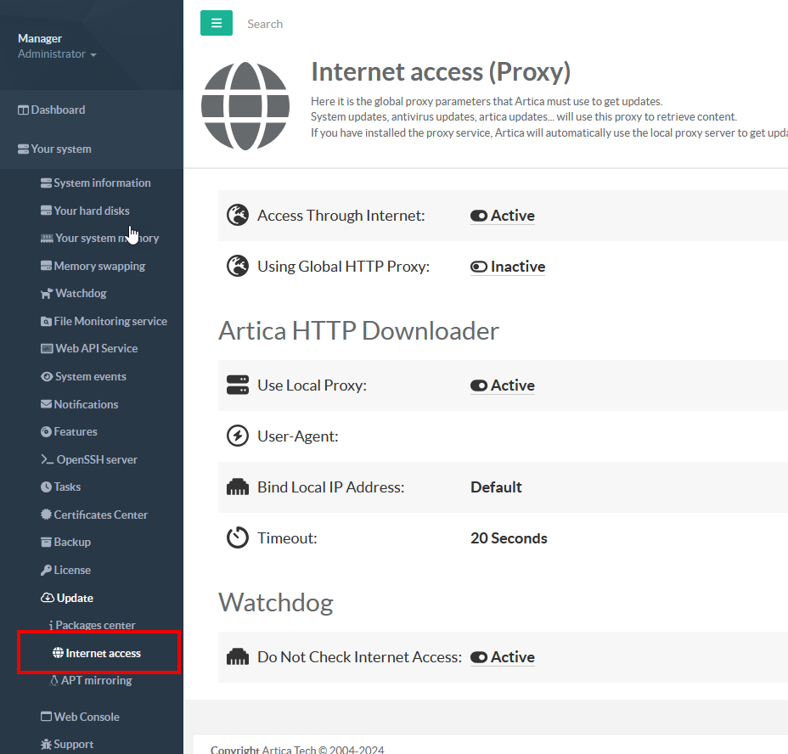Click the 20 Seconds timeout value
The height and width of the screenshot is (754, 788).
(509, 538)
